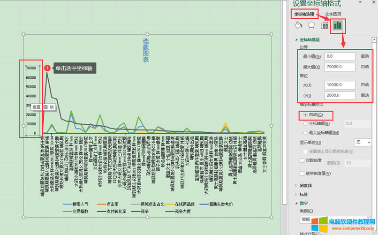Enable the 逆序刻度值(V) checkbox
Image resolution: width=378 pixels, height=235 pixels.
(302, 173)
